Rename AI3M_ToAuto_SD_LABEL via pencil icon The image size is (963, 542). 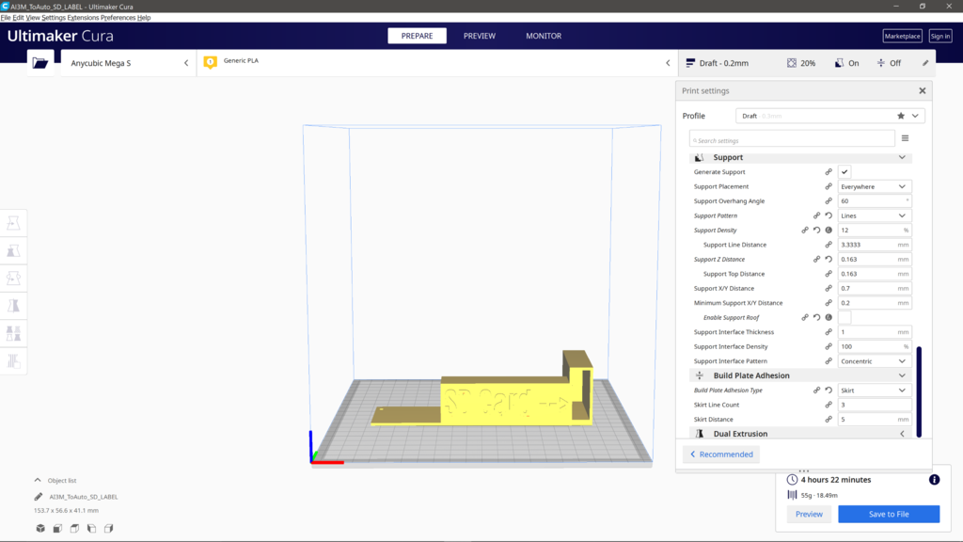[x=39, y=496]
